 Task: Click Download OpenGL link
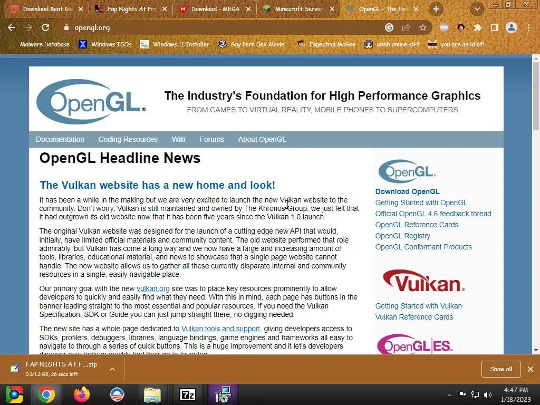point(408,191)
